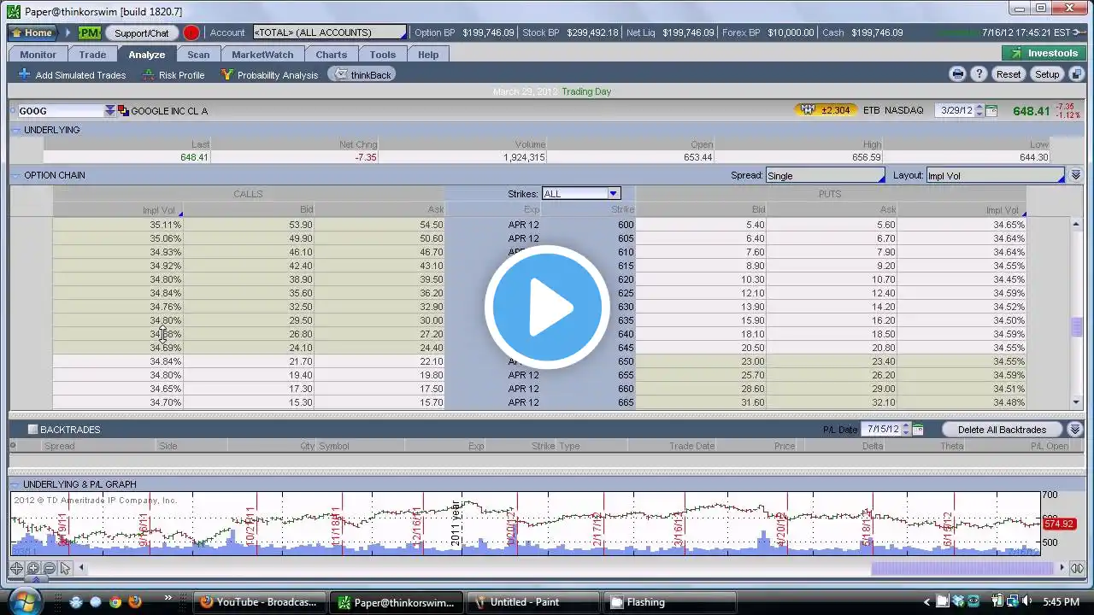
Task: Open the Backtrades double-chevron menu
Action: pos(1075,430)
